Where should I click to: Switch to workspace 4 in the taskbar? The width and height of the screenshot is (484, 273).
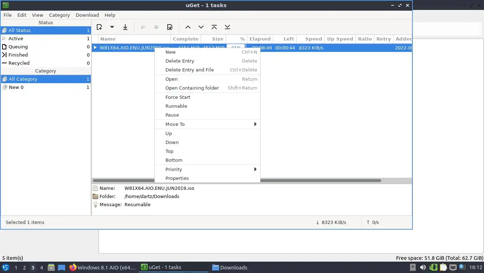click(41, 267)
